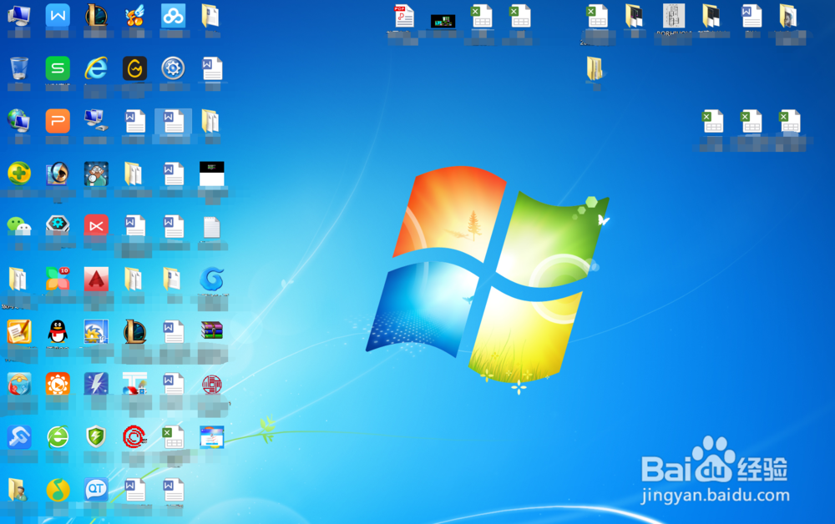This screenshot has width=835, height=524.
Task: Select the Excel file beside the screenshot thumbnail
Action: pos(173,437)
